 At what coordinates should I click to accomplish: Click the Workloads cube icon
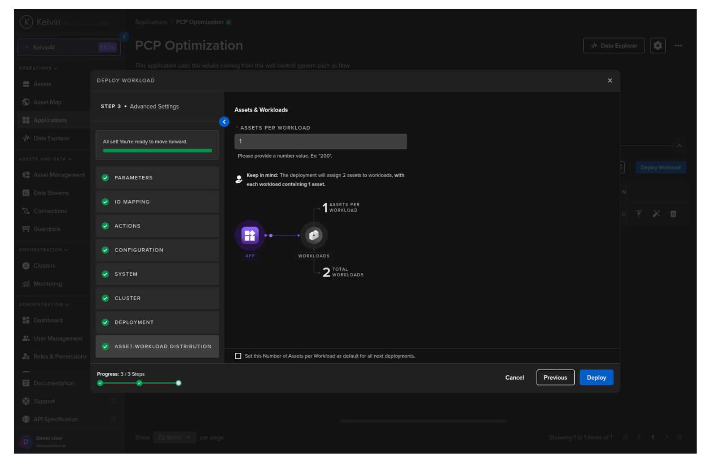pyautogui.click(x=314, y=235)
